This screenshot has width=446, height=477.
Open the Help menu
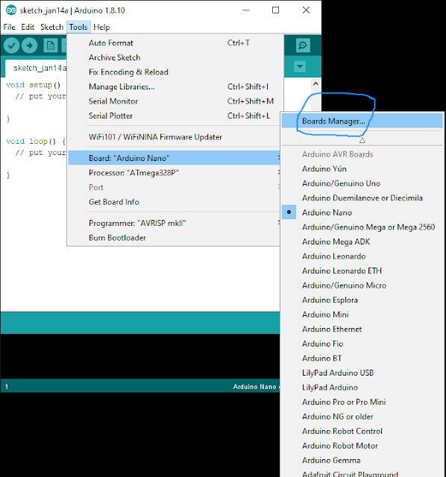[101, 27]
